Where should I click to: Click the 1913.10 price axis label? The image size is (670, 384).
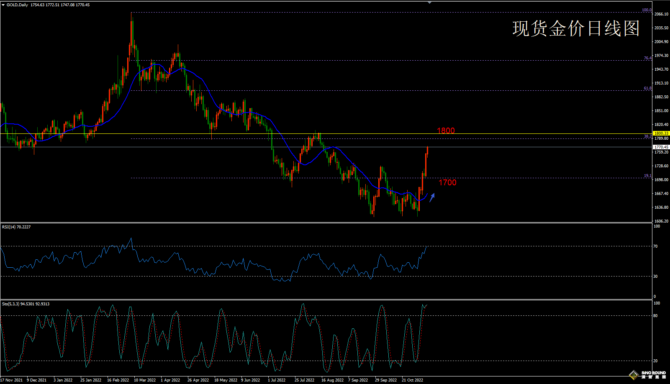[x=662, y=83]
